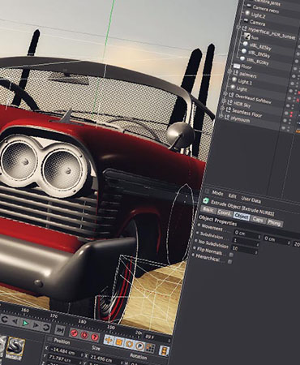This screenshot has height=365, width=300.
Task: Step back one frame in timeline controls
Action: pos(15,321)
